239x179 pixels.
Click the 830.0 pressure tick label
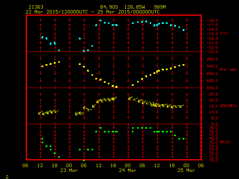(x=211, y=88)
